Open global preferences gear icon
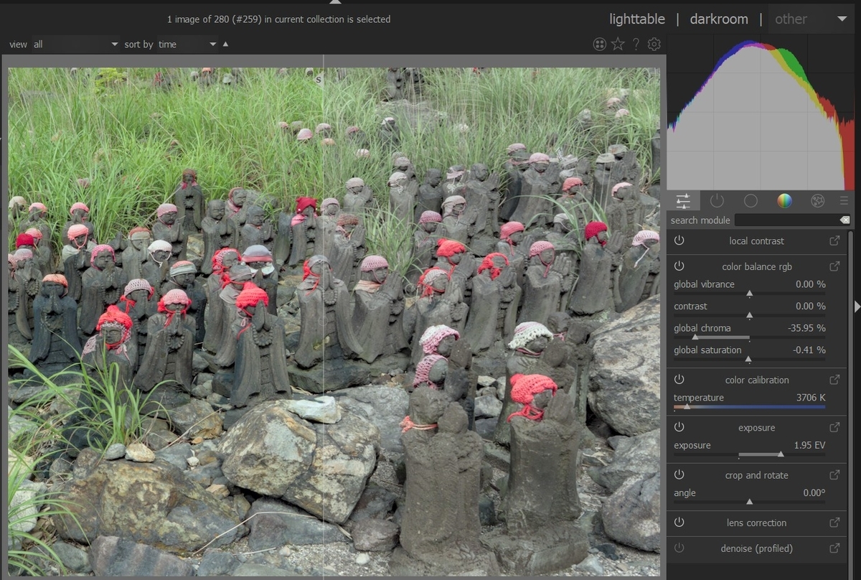The width and height of the screenshot is (861, 580). [x=654, y=45]
